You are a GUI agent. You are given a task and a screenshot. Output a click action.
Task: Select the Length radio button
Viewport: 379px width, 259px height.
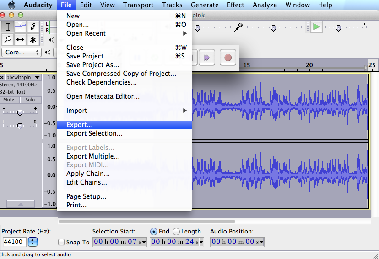[177, 232]
